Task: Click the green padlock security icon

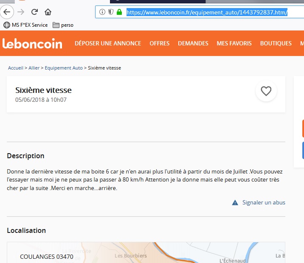Action: tap(119, 12)
